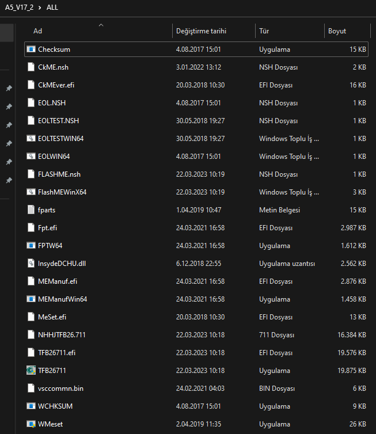Viewport: 376px width, 434px height.
Task: Select the FPTW64 application icon
Action: [31, 246]
